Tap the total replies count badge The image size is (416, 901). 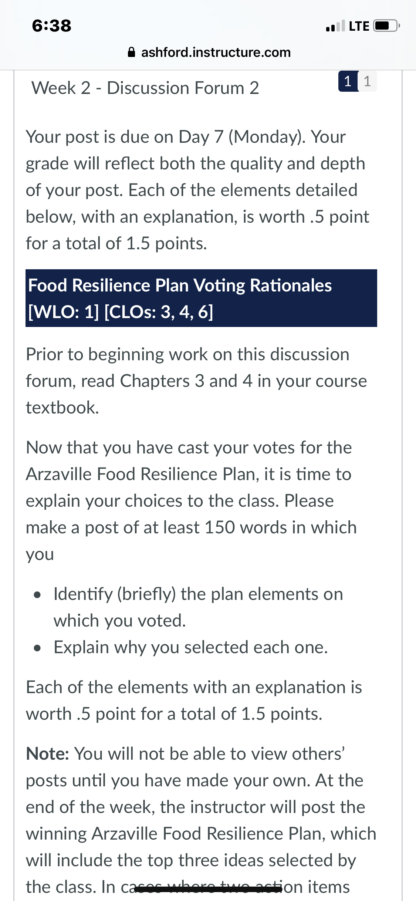(x=367, y=81)
